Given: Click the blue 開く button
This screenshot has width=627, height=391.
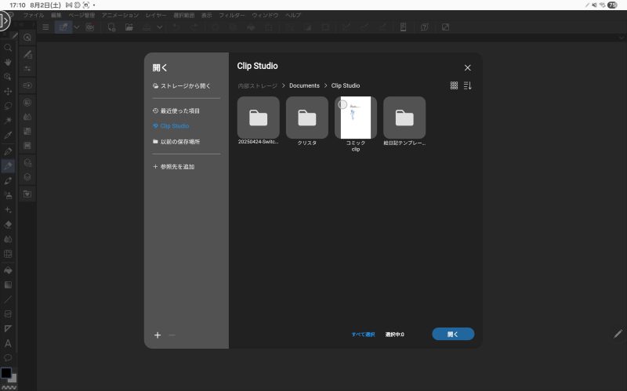Looking at the screenshot, I should 453,334.
